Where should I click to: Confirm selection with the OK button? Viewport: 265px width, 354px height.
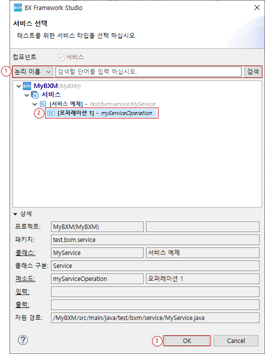[187, 340]
